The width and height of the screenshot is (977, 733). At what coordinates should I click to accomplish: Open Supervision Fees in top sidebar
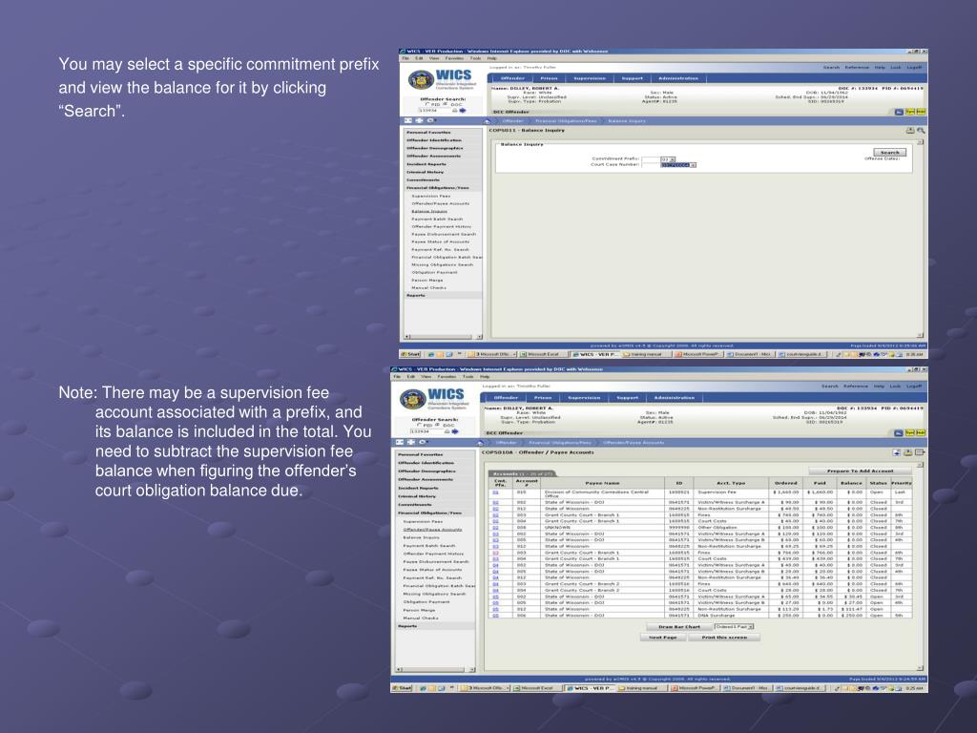[x=430, y=196]
